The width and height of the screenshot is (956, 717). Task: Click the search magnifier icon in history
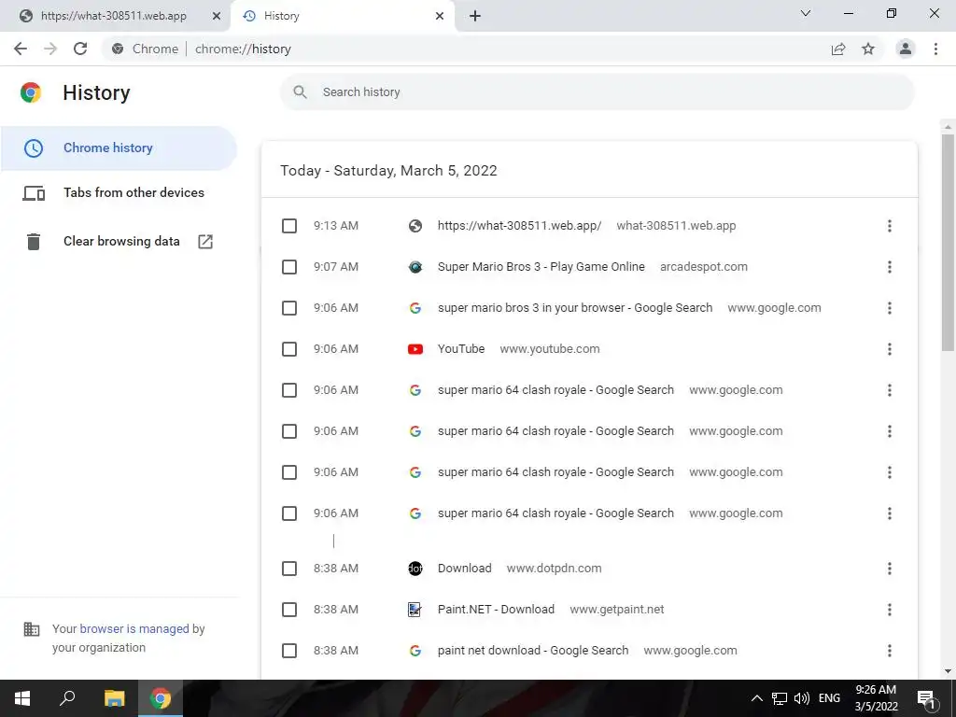point(300,92)
